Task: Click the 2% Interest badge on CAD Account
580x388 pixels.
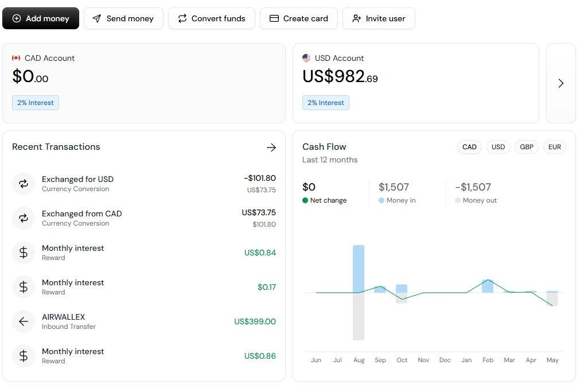Action: 36,103
